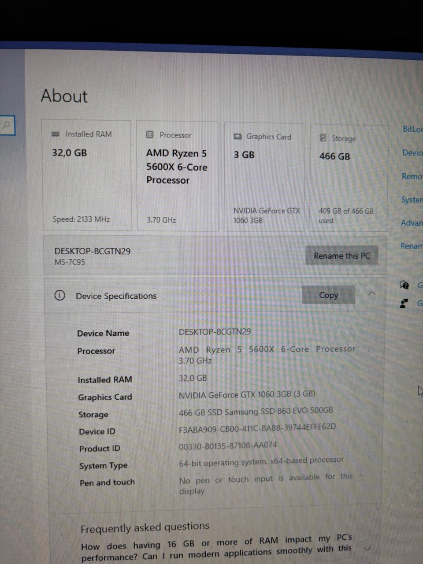Select the 32,0 GB value in RAM card

click(70, 153)
